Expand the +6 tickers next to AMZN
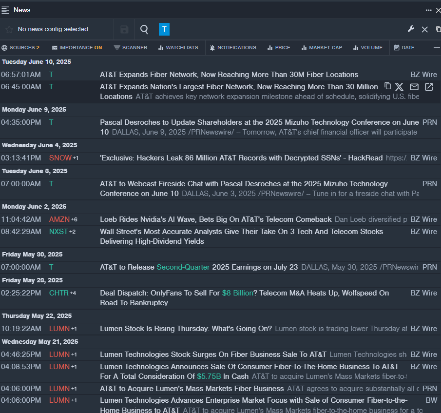441x413 pixels. click(74, 219)
